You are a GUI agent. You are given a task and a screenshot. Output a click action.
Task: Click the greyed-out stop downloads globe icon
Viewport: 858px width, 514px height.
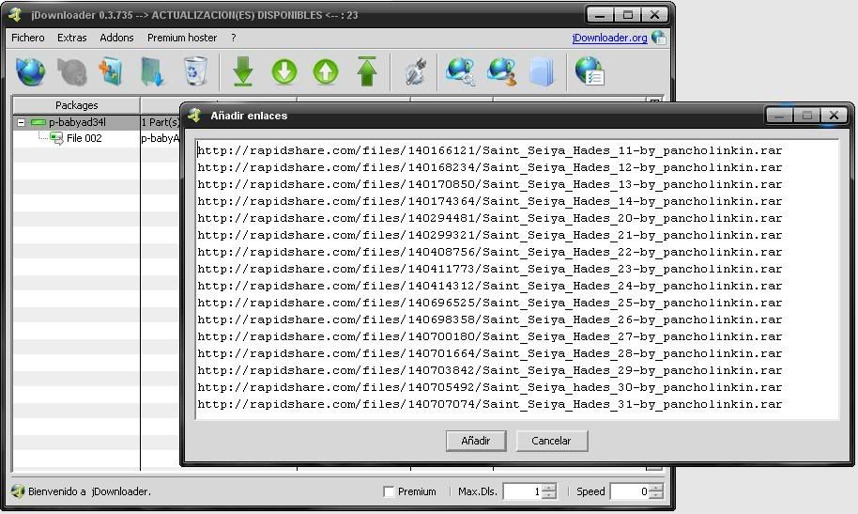[x=71, y=71]
